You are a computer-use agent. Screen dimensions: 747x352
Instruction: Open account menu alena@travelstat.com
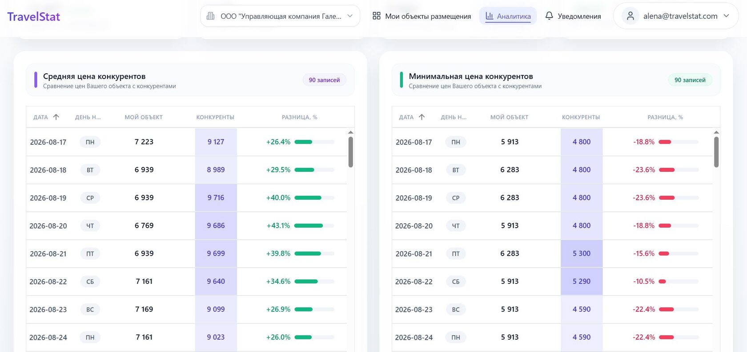coord(680,16)
